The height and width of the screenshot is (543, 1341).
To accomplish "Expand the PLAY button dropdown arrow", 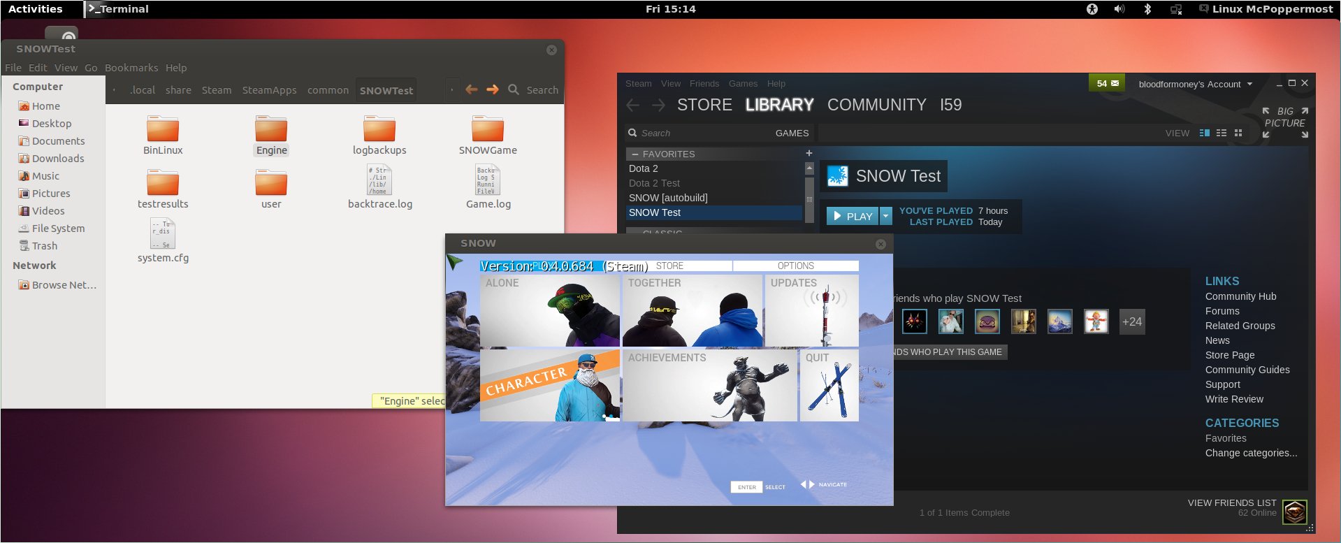I will click(886, 216).
